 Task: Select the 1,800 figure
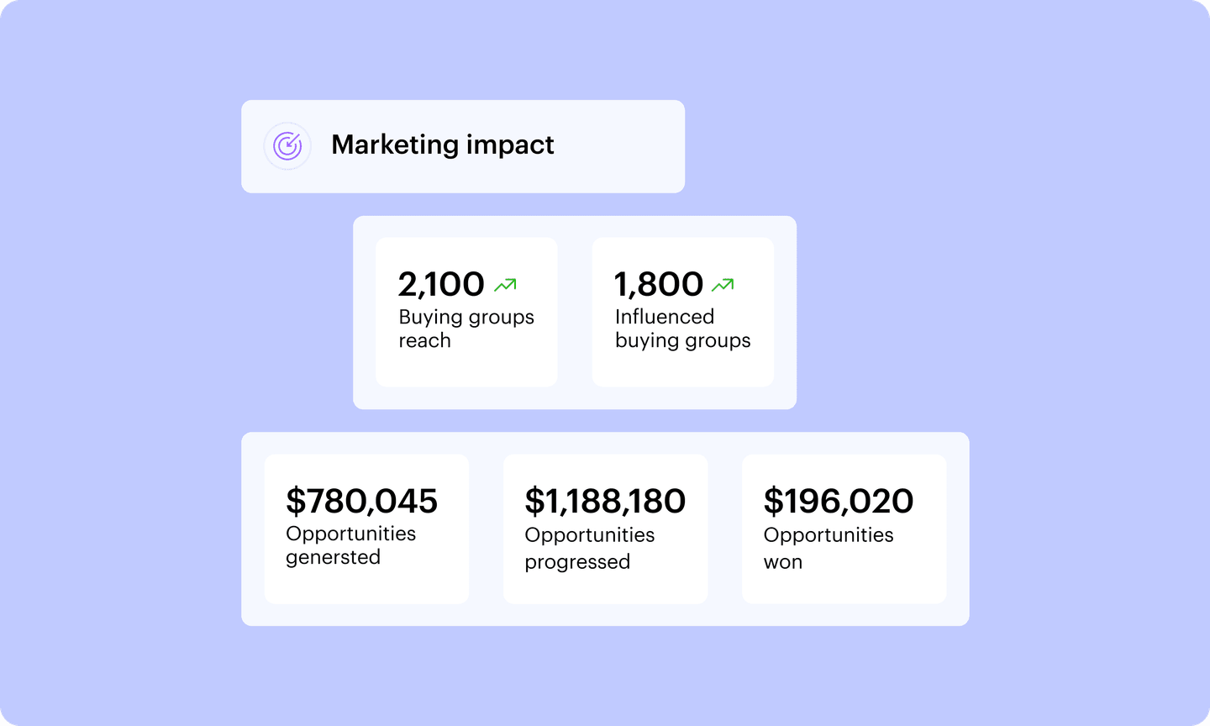tap(658, 284)
